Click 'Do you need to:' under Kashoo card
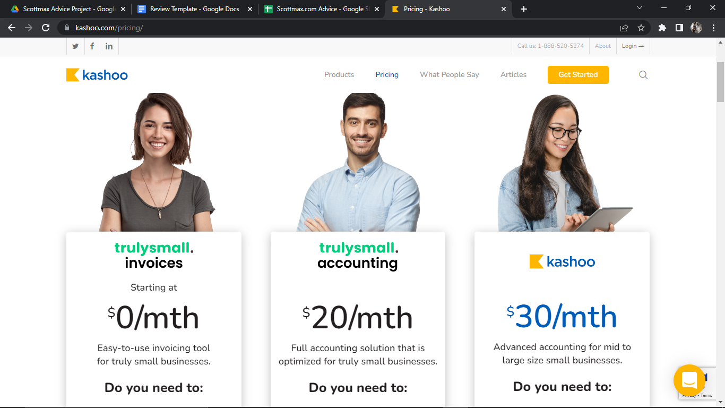This screenshot has height=408, width=725. 562,387
